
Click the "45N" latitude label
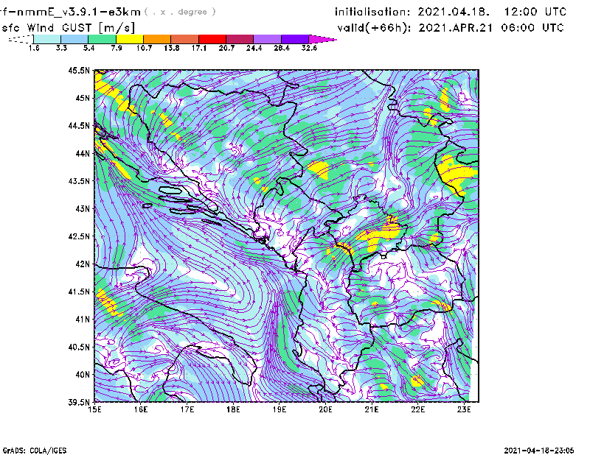click(x=83, y=98)
